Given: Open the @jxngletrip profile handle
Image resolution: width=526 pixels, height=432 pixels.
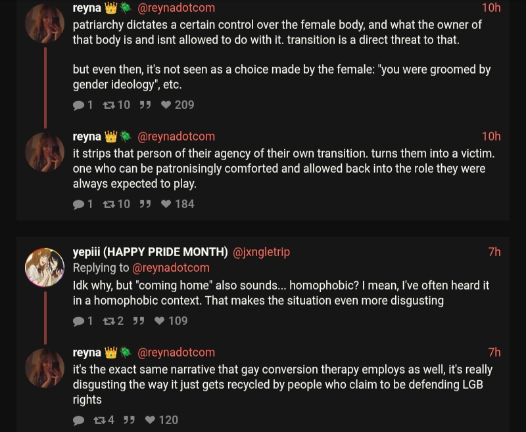Looking at the screenshot, I should click(261, 252).
